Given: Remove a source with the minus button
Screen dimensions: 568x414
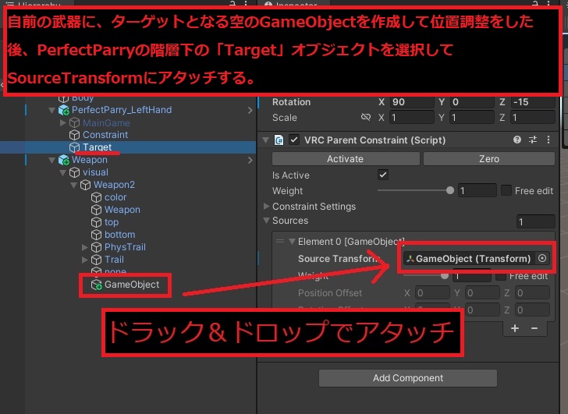Looking at the screenshot, I should pos(534,328).
